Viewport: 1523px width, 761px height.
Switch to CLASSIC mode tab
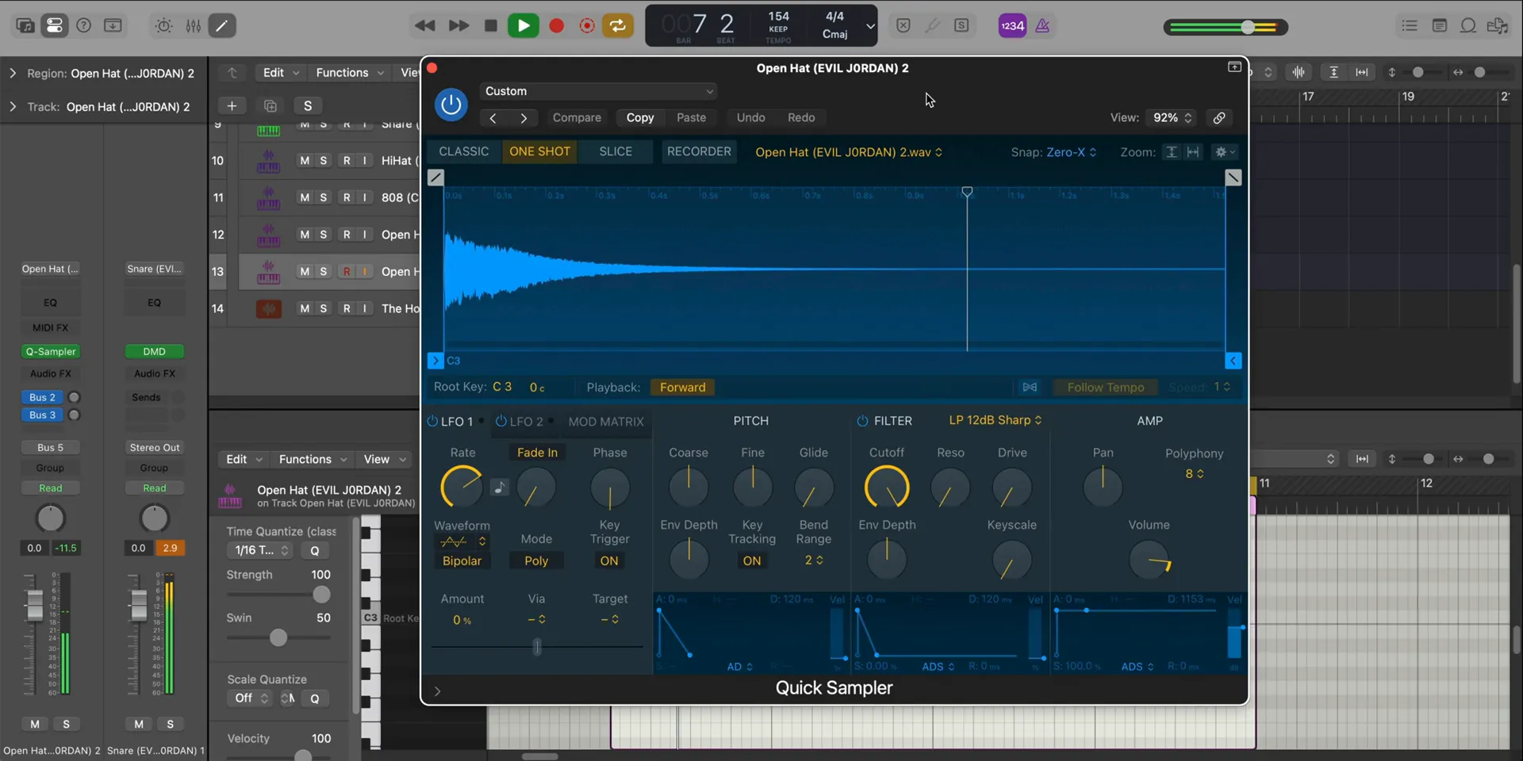click(x=463, y=151)
